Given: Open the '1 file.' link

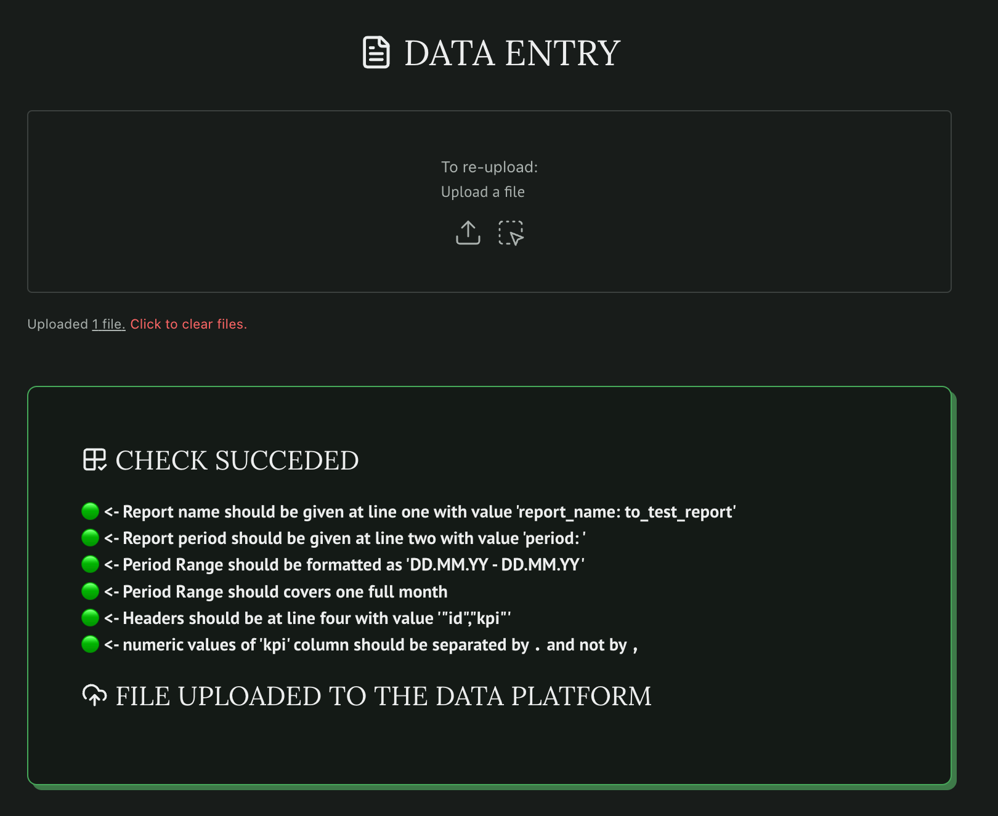Looking at the screenshot, I should tap(108, 324).
